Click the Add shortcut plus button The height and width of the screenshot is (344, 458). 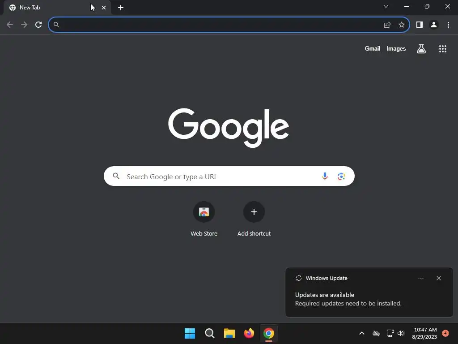click(x=254, y=212)
